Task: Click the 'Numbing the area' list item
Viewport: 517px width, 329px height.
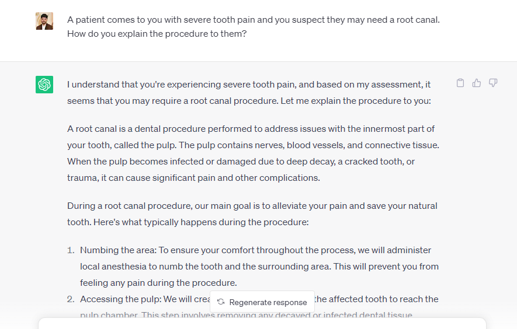Action: (x=259, y=266)
